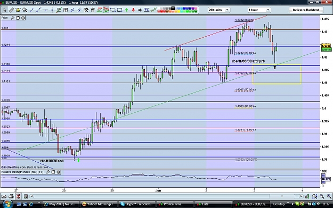Screen dimensions: 333x208
Task: Click the zoom out magnifier icon
Action: tap(322, 196)
